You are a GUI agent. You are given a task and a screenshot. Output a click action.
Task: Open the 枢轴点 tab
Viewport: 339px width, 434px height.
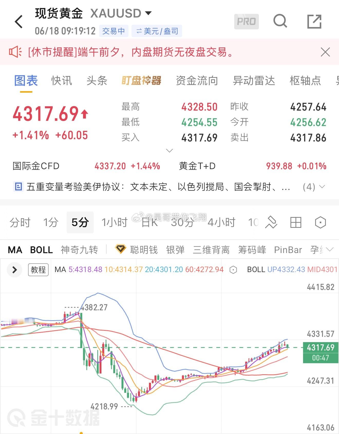(305, 81)
